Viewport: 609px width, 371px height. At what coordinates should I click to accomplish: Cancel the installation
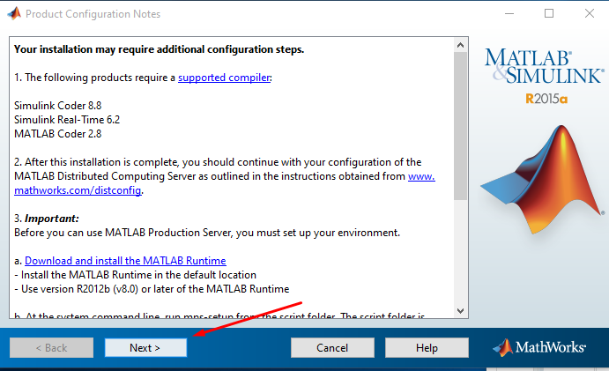pyautogui.click(x=332, y=347)
